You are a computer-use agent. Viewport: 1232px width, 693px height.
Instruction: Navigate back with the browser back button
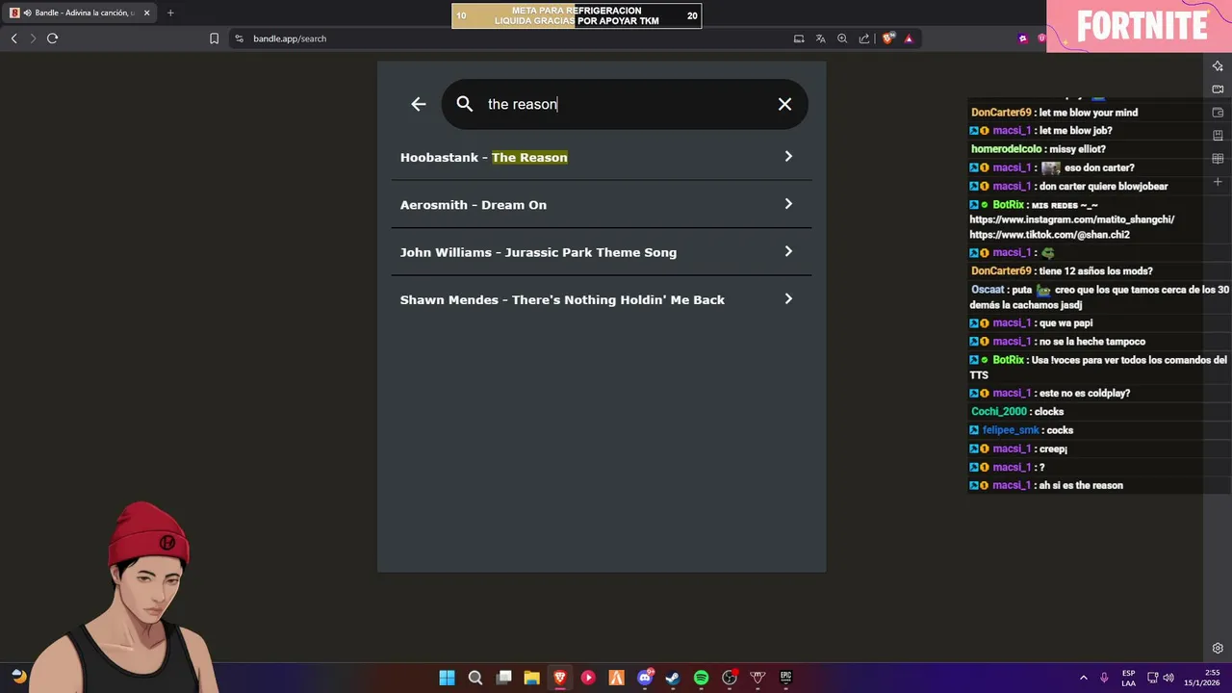[x=13, y=38]
